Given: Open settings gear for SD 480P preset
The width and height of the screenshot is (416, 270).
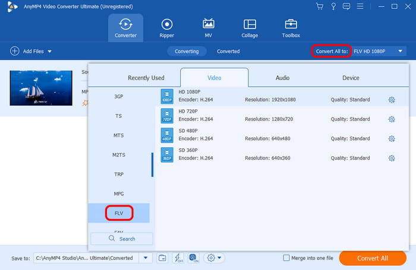Looking at the screenshot, I should pyautogui.click(x=392, y=139).
